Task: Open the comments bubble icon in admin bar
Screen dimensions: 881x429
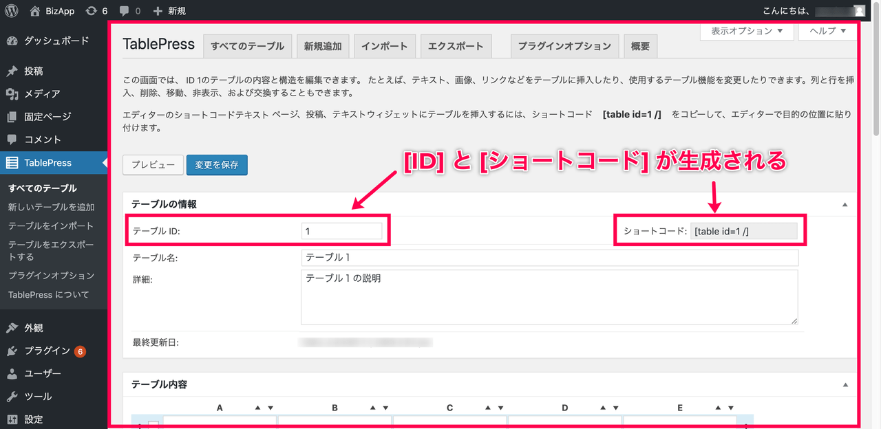Action: [x=124, y=11]
